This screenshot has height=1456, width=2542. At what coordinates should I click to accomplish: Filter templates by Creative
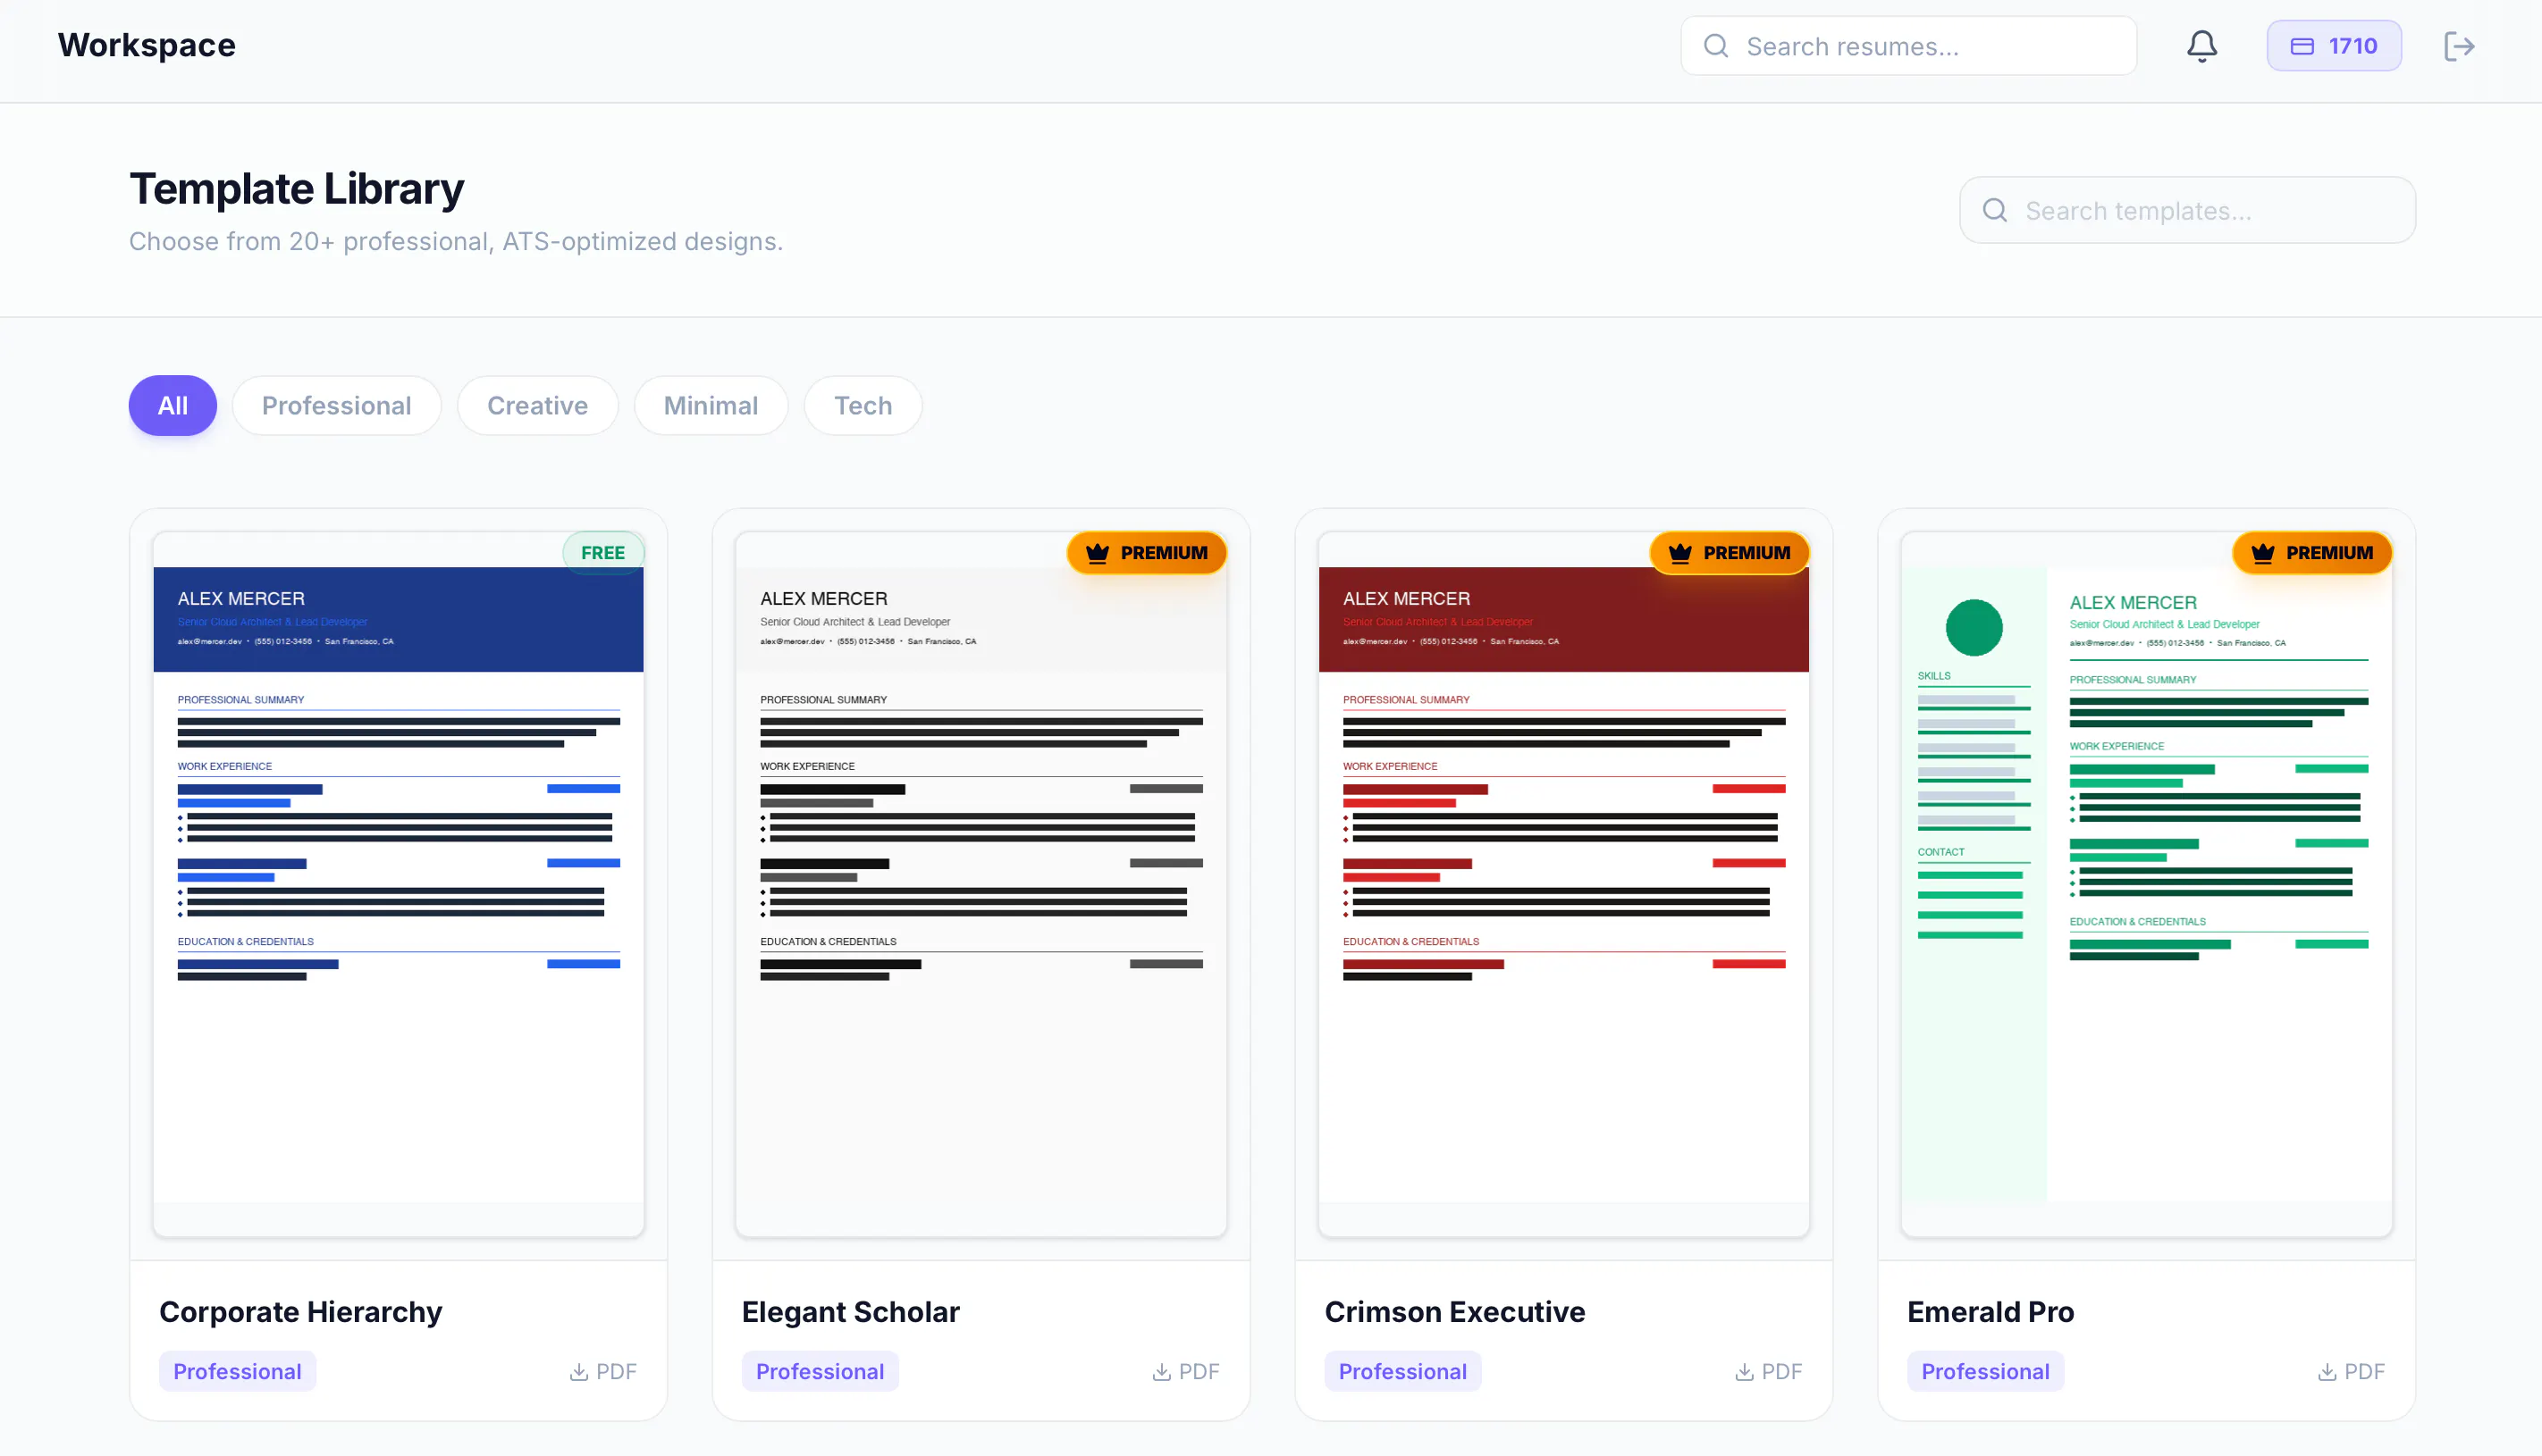click(537, 405)
